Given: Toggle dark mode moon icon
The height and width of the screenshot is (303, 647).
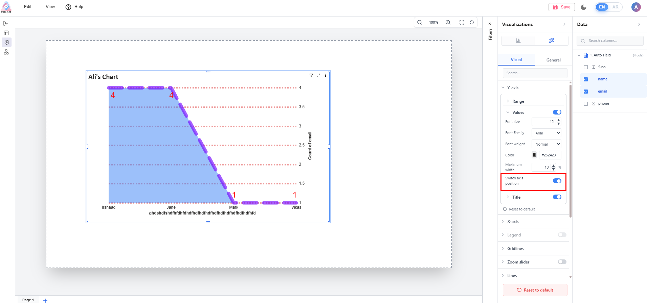Looking at the screenshot, I should (x=584, y=7).
